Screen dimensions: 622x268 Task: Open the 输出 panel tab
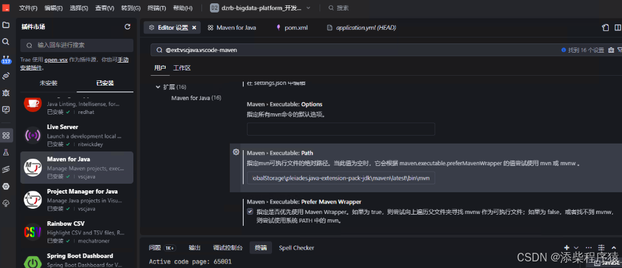coord(194,248)
